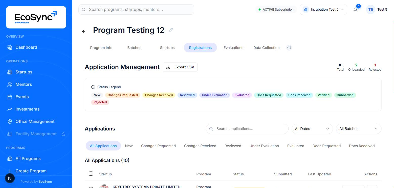This screenshot has height=188, width=394.
Task: Click the EcoSync logo
Action: pyautogui.click(x=36, y=17)
